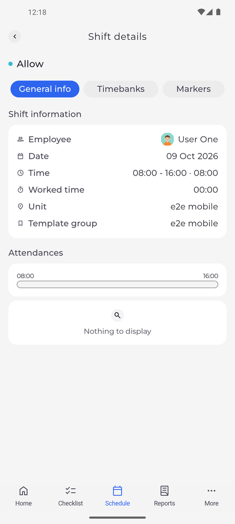Viewport: 235px width, 524px height.
Task: Switch to the Timebanks tab
Action: pyautogui.click(x=121, y=89)
